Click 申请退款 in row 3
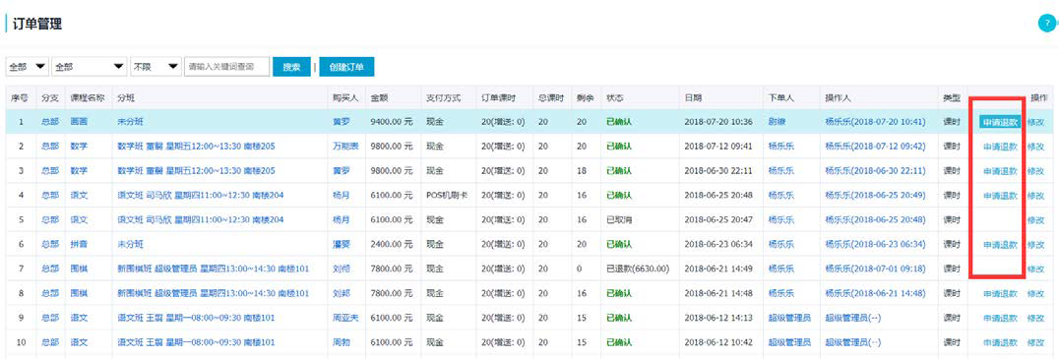Screen dimensions: 1059x359 [1000, 171]
